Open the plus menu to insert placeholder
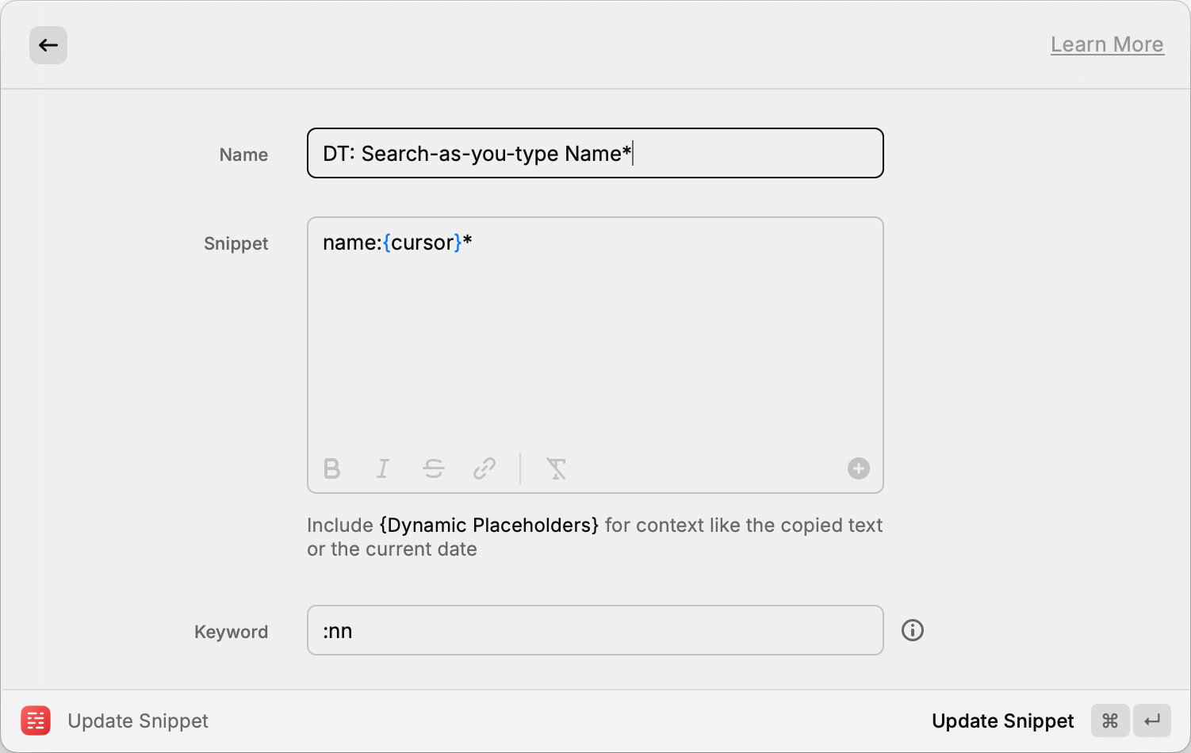Image resolution: width=1191 pixels, height=753 pixels. click(x=858, y=468)
